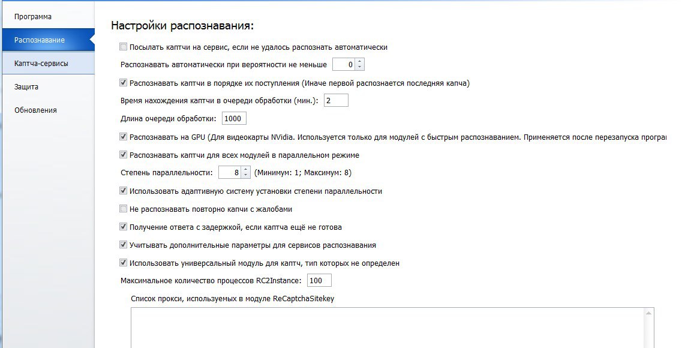This screenshot has height=348, width=688.
Task: Uncheck adaptive parallelism degree system
Action: click(x=124, y=190)
